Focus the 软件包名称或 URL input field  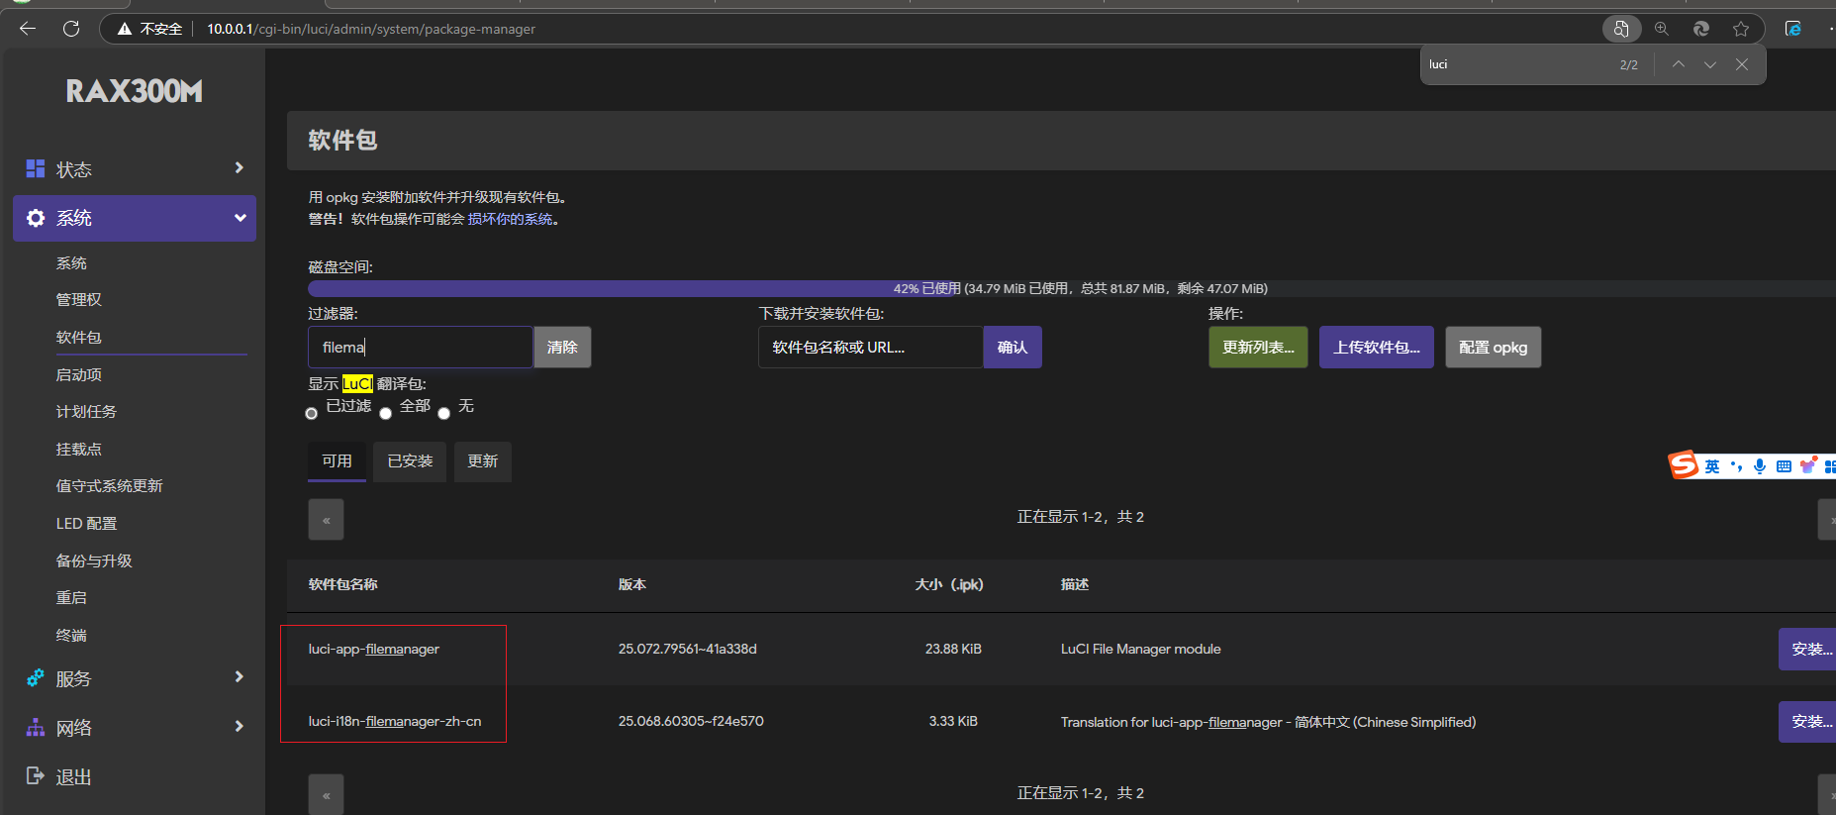pyautogui.click(x=871, y=348)
